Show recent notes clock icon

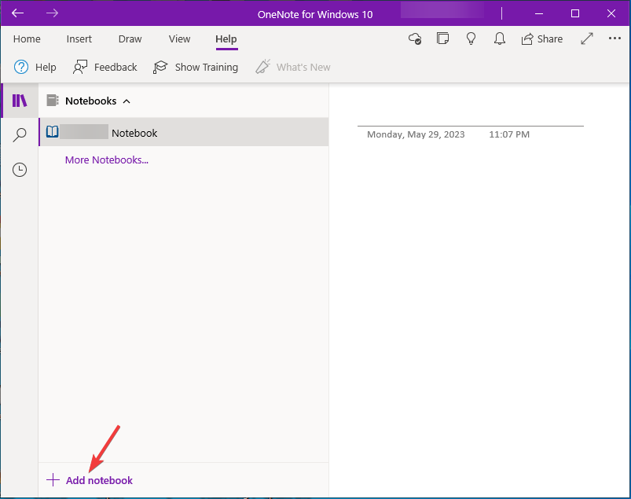pyautogui.click(x=20, y=170)
